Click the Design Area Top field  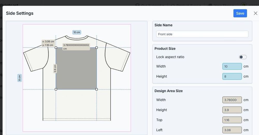[232, 120]
